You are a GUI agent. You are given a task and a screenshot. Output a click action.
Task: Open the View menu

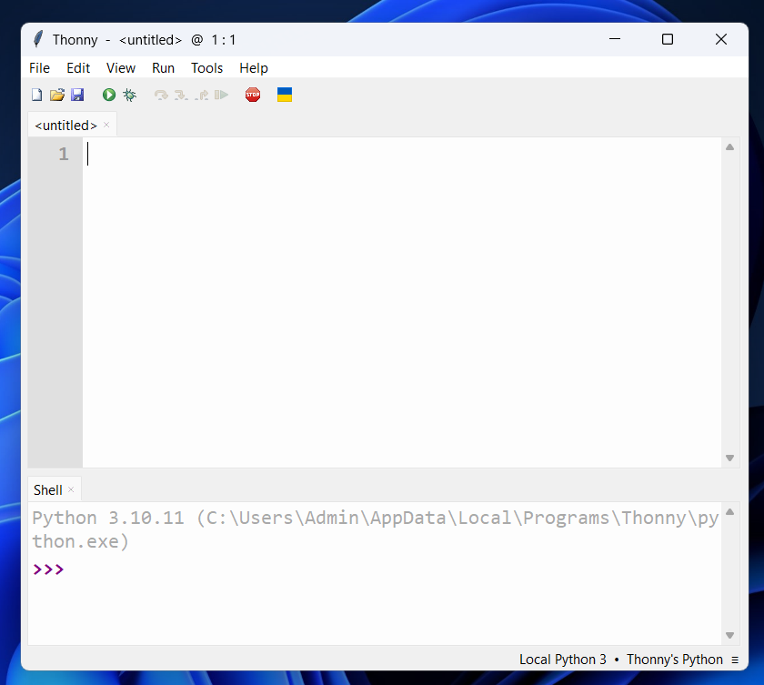(121, 68)
